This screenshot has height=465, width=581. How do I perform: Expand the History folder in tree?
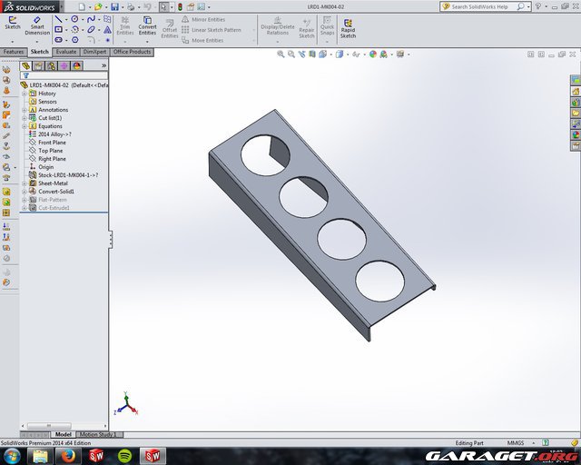point(25,94)
